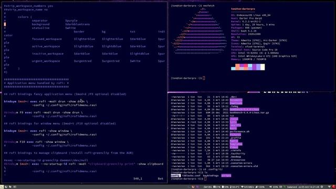Click the volume 65% speaker block
This screenshot has width=336, height=189.
coord(274,187)
